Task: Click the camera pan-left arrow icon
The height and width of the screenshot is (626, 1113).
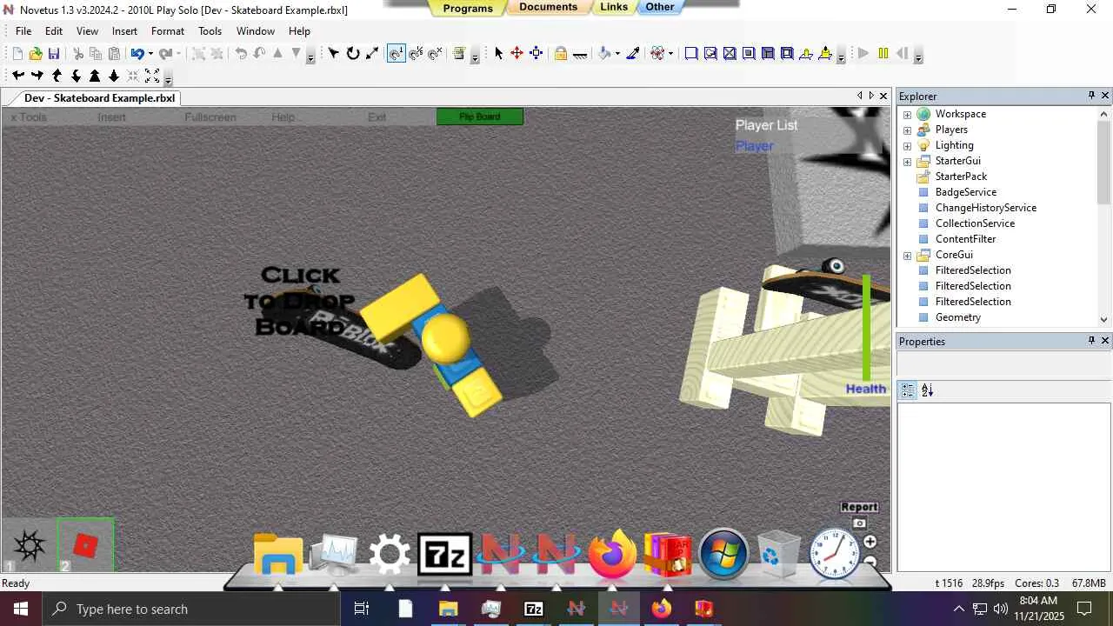Action: (x=18, y=76)
